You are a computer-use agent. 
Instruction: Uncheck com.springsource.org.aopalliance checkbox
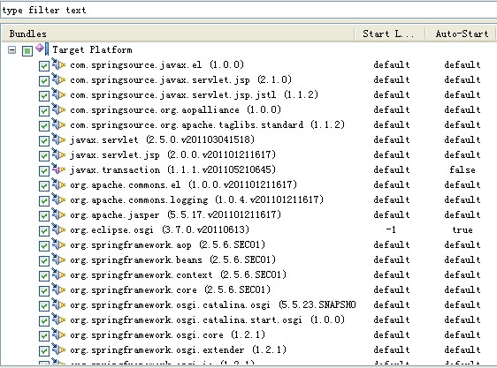point(43,110)
